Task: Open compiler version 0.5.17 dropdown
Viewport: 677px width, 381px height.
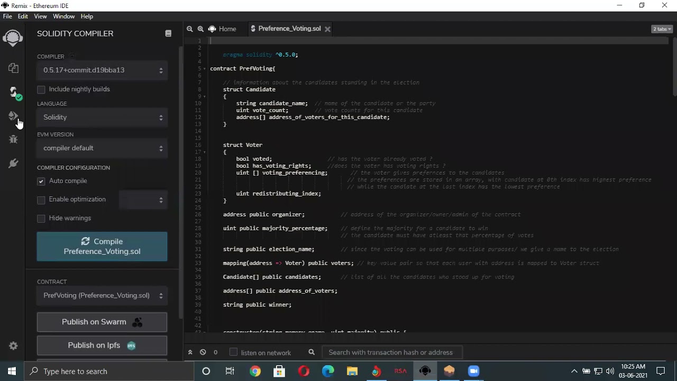Action: (102, 70)
